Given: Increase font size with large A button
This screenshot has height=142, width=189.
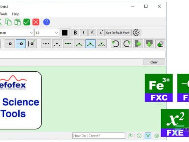Looking at the screenshot, I should coord(92,32).
